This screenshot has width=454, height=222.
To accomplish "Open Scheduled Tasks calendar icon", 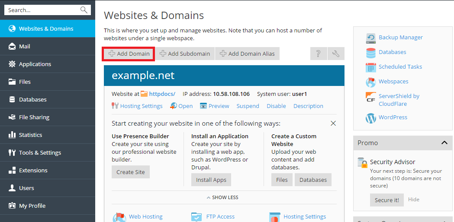I will click(x=371, y=67).
